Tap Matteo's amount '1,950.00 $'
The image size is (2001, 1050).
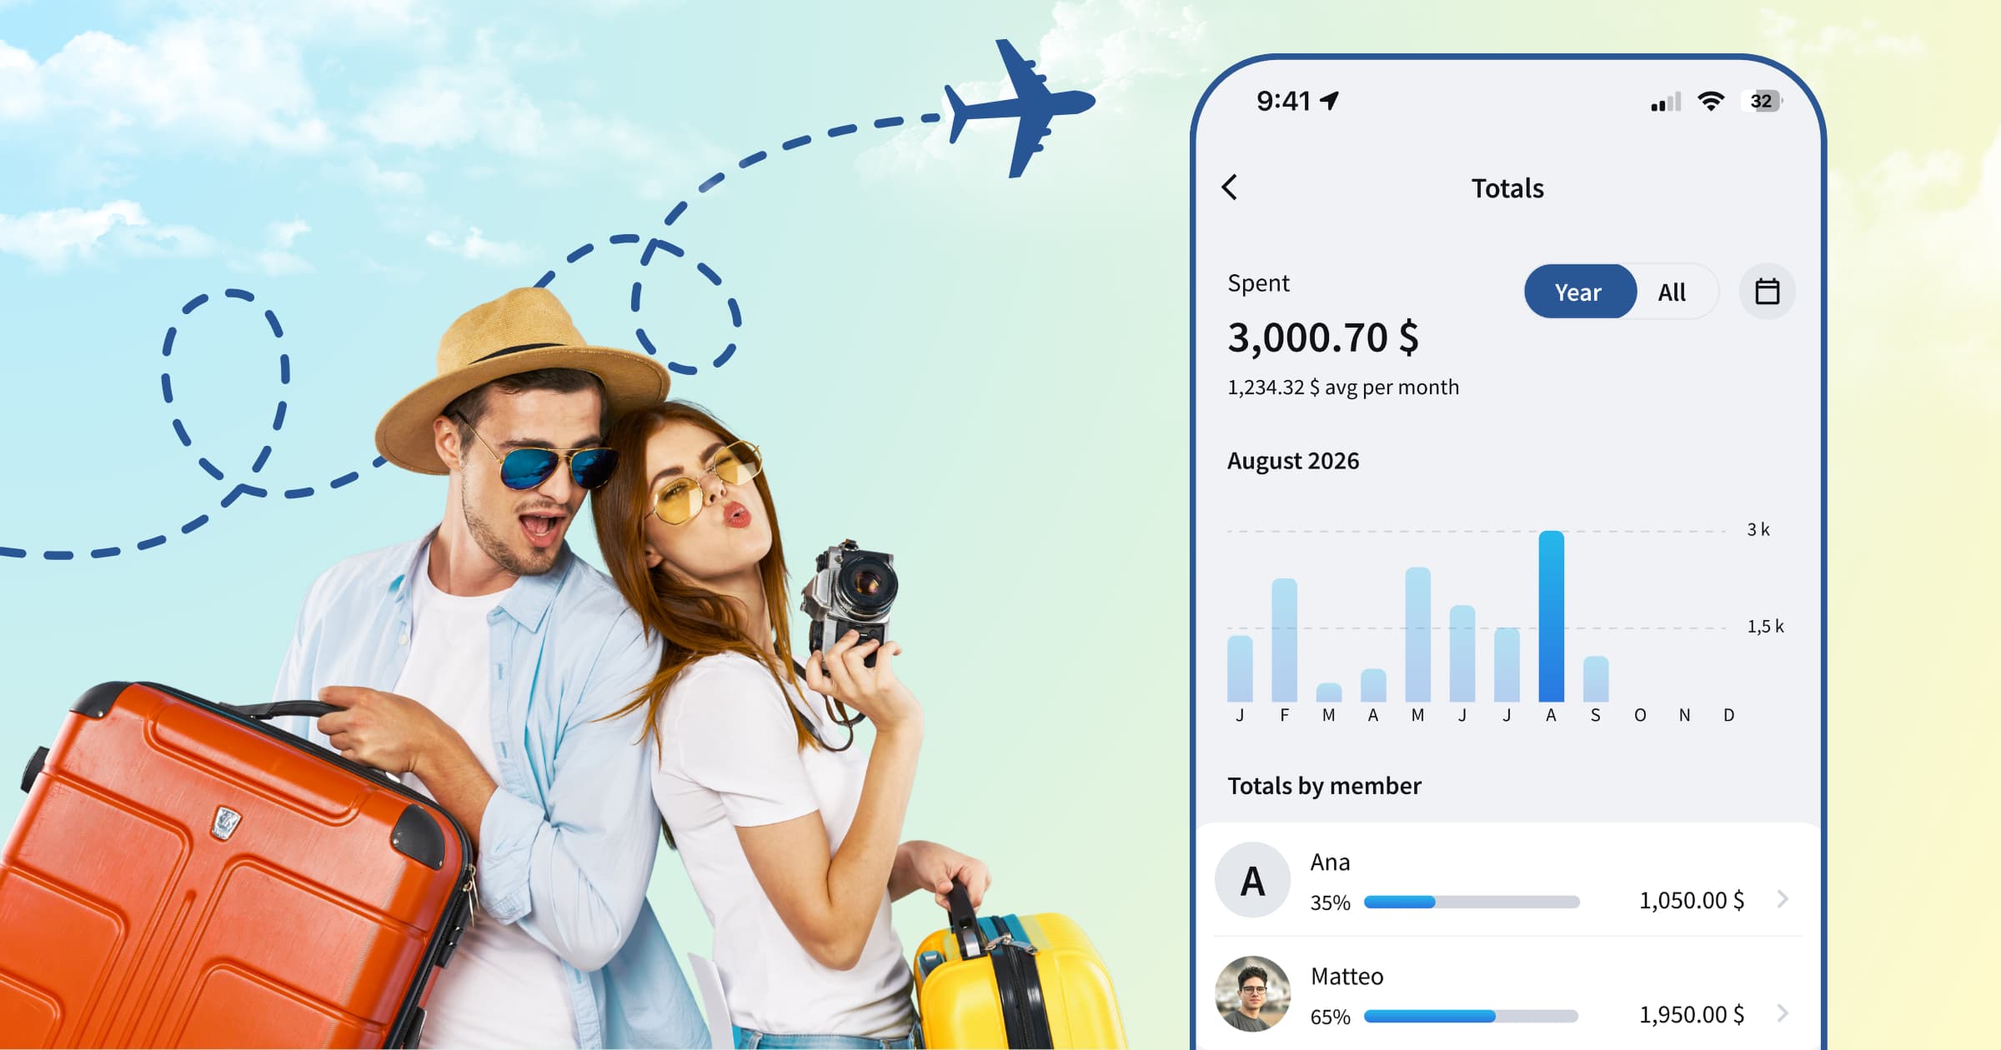tap(1692, 1014)
